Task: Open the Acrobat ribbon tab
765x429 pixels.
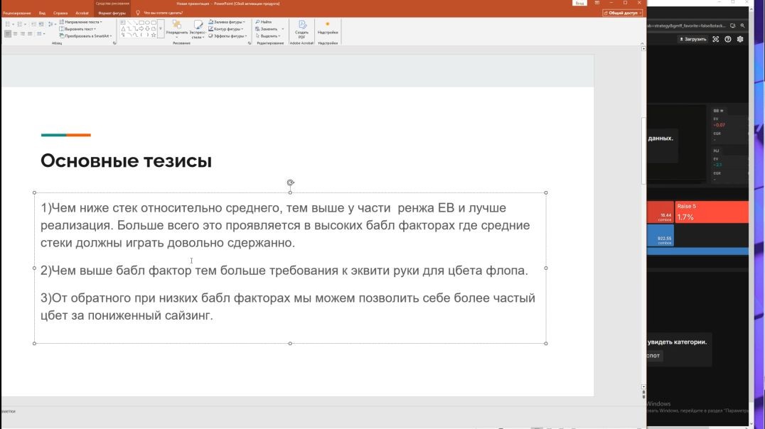Action: 82,13
